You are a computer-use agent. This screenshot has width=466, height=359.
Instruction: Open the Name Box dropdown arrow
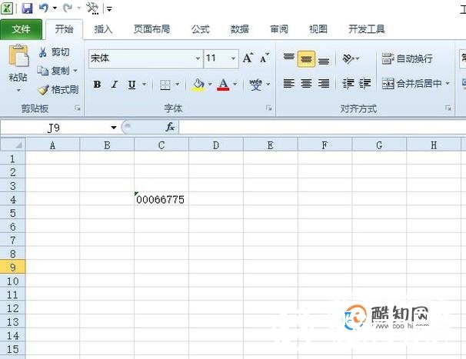pos(114,128)
